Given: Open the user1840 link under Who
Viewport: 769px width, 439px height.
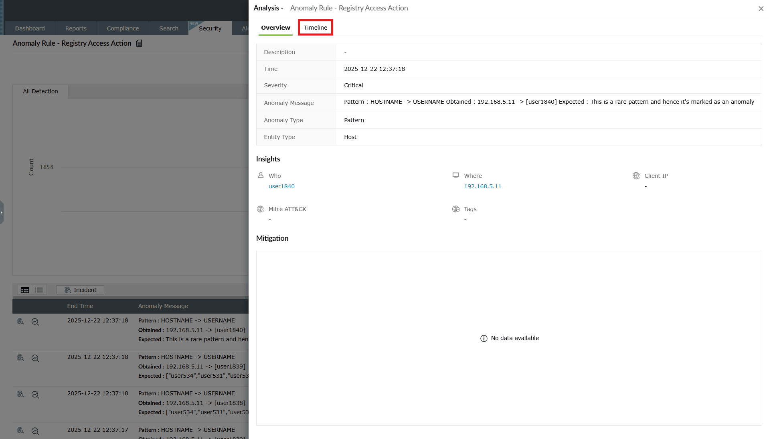Looking at the screenshot, I should [x=281, y=186].
